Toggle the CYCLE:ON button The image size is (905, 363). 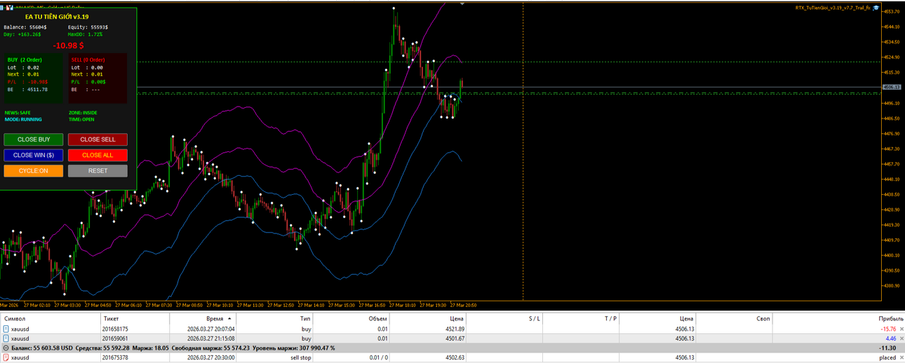click(x=33, y=171)
